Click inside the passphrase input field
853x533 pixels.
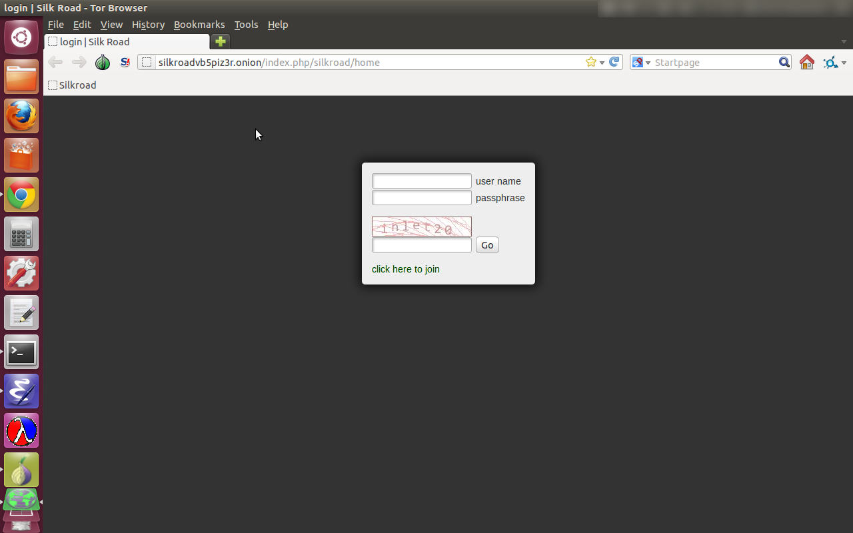pos(421,197)
